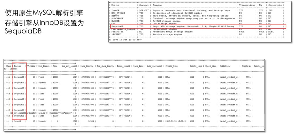The height and width of the screenshot is (134, 294).
Task: Click the "FEDERATED" engine name
Action: 117,32
